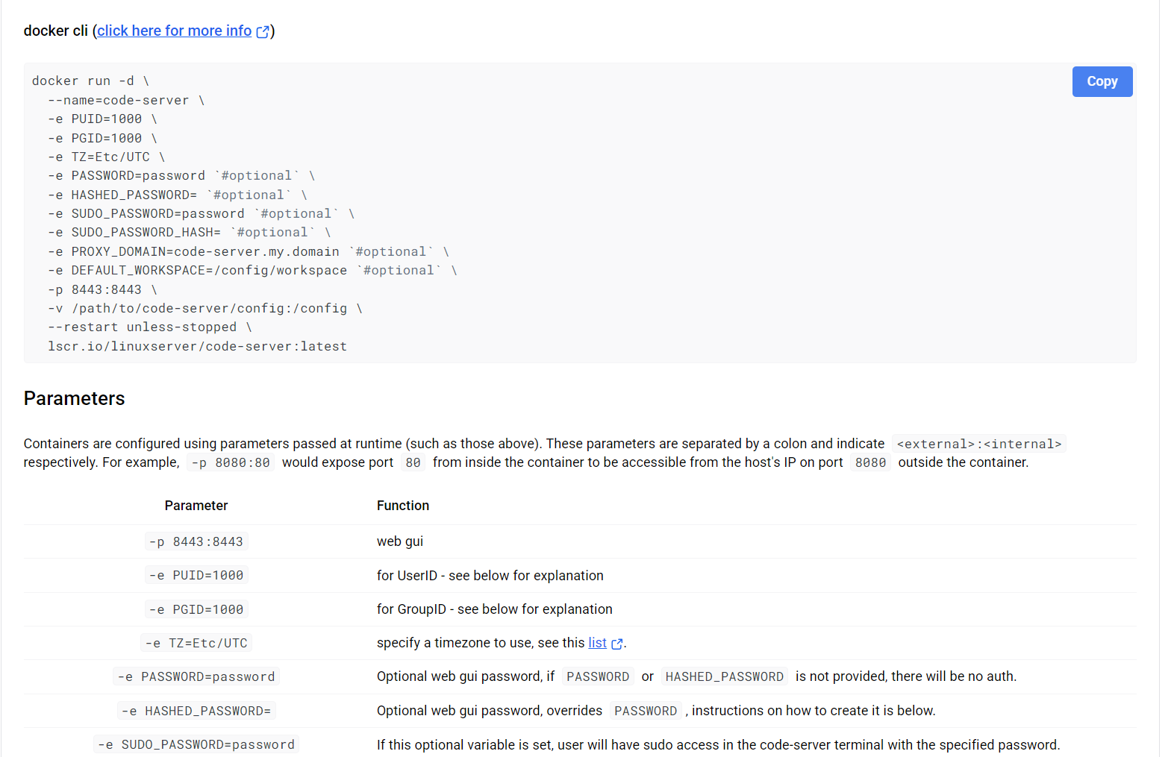This screenshot has width=1174, height=757.
Task: Click '-e TZ=Etc/UTC' table cell
Action: click(196, 643)
